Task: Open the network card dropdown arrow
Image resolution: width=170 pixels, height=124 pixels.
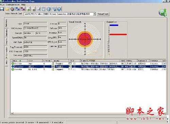Action: coord(94,14)
